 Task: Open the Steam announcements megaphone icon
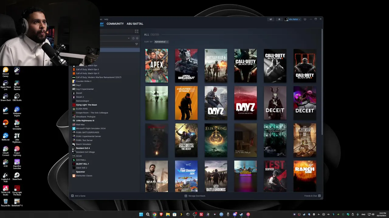pyautogui.click(x=270, y=19)
